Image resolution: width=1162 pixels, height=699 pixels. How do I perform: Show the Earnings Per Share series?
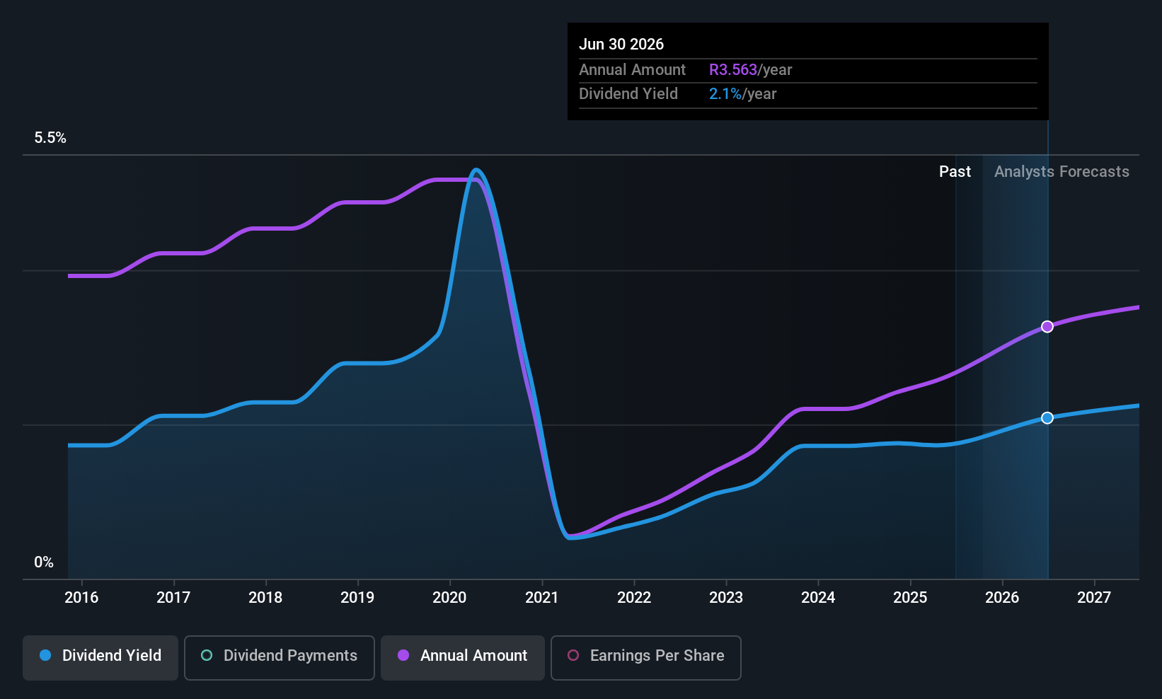[x=645, y=658]
